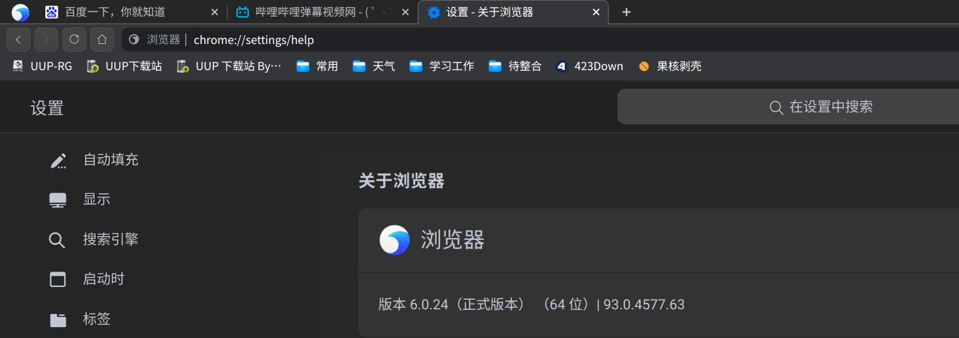The height and width of the screenshot is (338, 959).
Task: Click the 浏览器 name in about card
Action: click(453, 240)
